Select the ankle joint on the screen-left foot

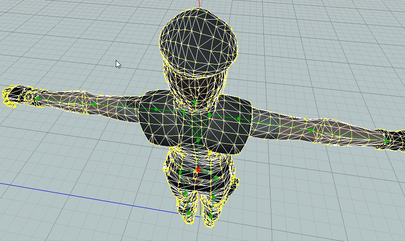pos(188,213)
